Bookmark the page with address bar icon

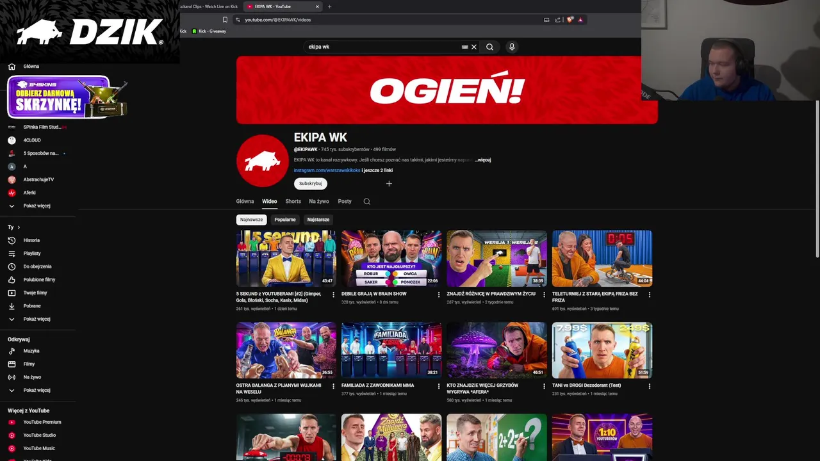(225, 20)
